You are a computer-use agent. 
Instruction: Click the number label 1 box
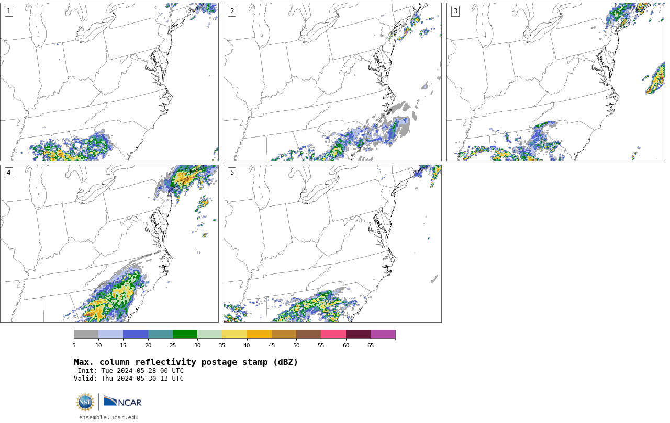point(8,11)
